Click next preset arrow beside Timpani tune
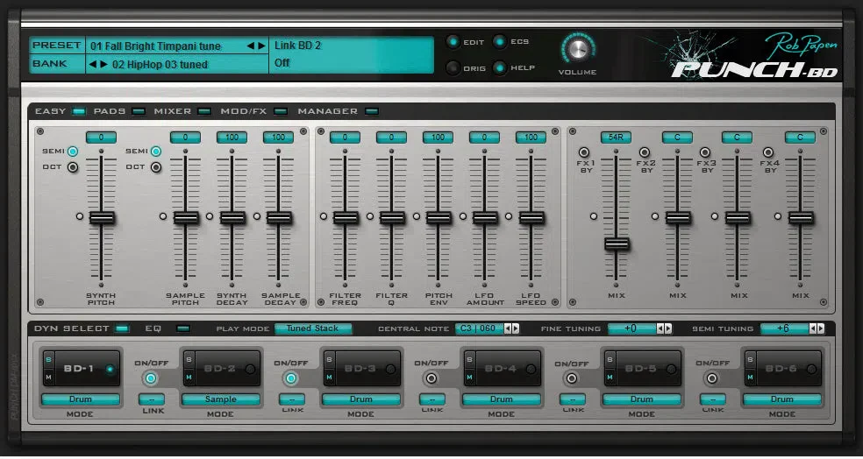863x459 pixels. pos(261,46)
